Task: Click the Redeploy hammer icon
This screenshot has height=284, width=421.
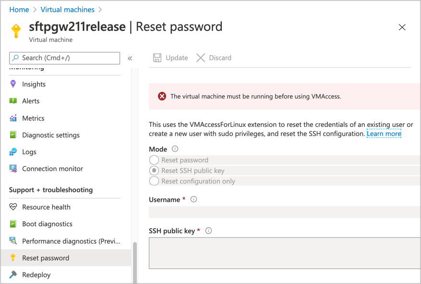Action: click(x=13, y=274)
